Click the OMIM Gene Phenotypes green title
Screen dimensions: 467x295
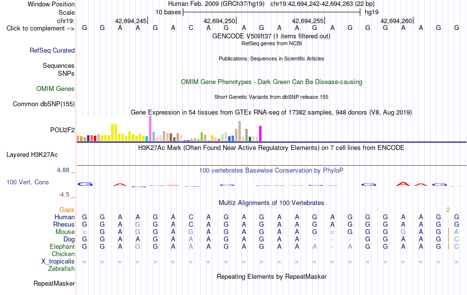click(272, 82)
